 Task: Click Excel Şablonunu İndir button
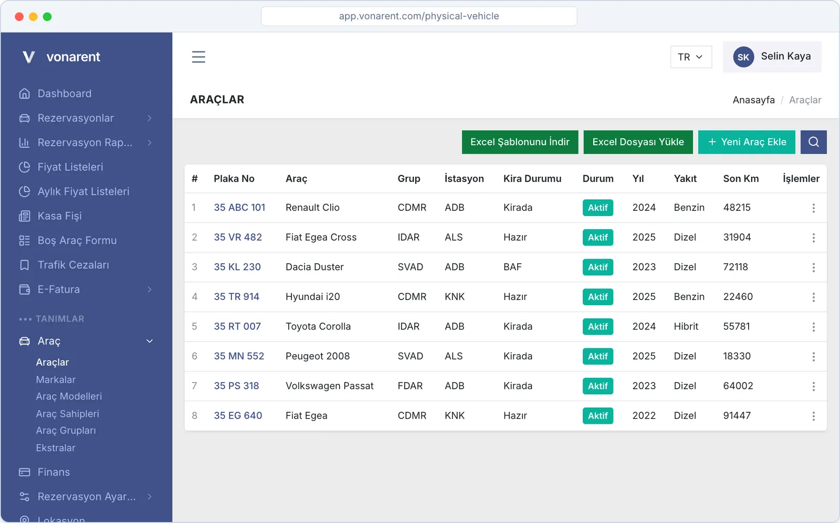(x=520, y=142)
